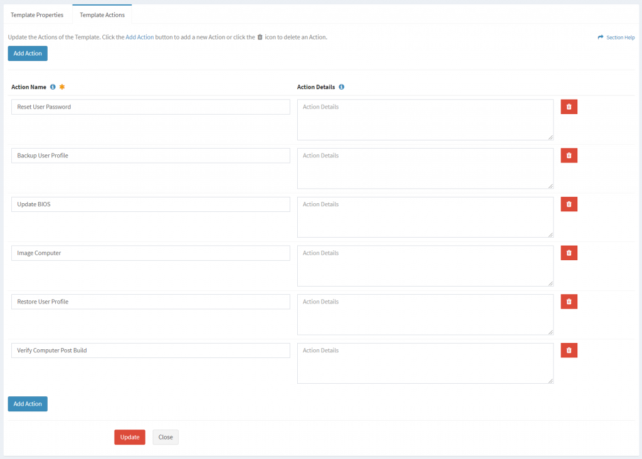642x459 pixels.
Task: Click the trash icon in the instruction text
Action: coord(260,37)
